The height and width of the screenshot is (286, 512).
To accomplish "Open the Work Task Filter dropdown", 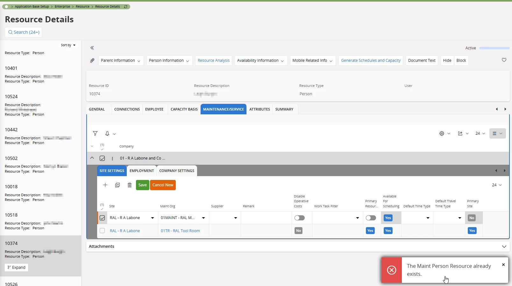I will pos(357,218).
